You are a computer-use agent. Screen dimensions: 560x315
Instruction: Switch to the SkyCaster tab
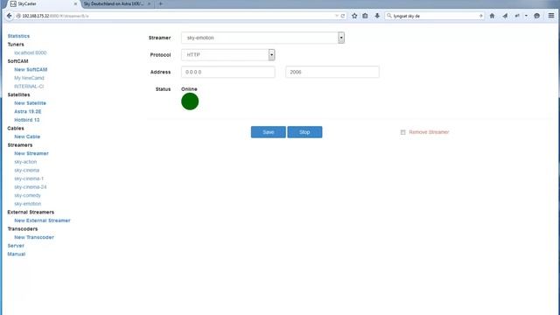click(x=44, y=3)
